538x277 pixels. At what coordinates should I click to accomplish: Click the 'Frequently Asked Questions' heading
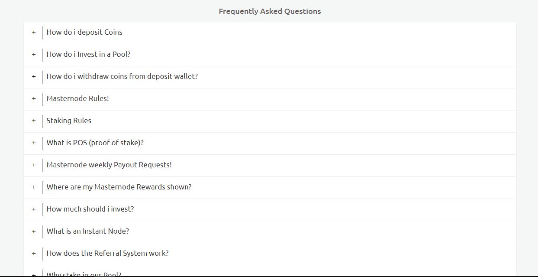tap(270, 11)
